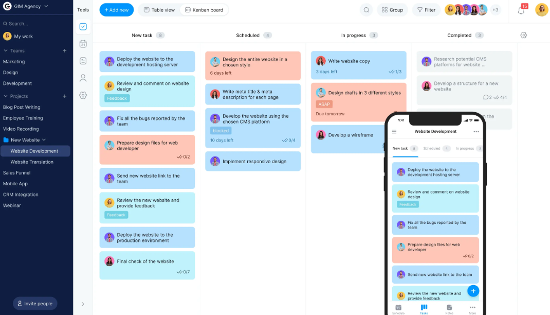Open the Notes tool icon
550x315 pixels.
click(x=83, y=61)
